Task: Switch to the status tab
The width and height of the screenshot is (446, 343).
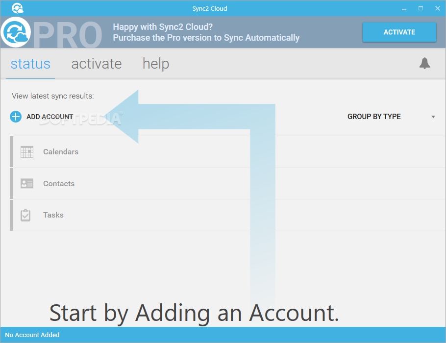Action: 30,64
